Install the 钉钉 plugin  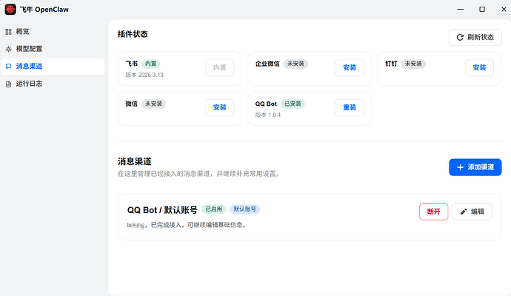pos(479,68)
